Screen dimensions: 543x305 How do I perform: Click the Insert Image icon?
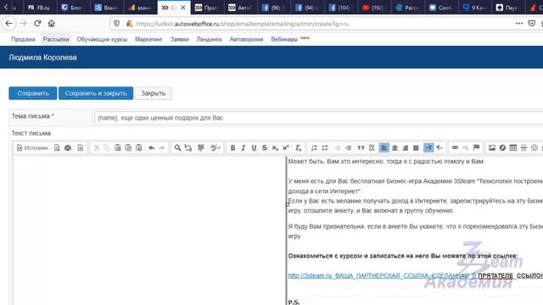[x=492, y=148]
